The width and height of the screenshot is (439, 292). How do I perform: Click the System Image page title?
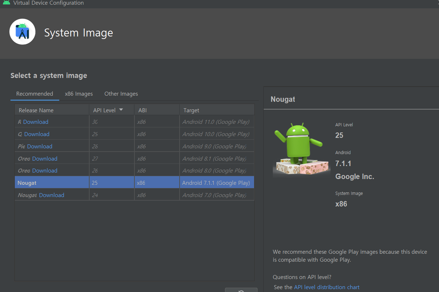click(78, 33)
